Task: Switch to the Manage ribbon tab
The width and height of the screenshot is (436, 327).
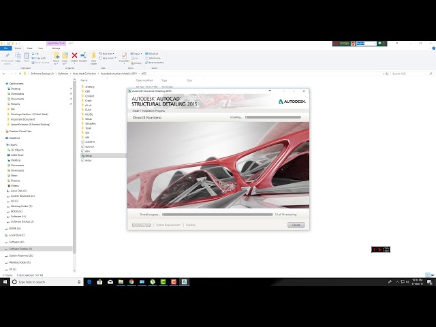Action: pyautogui.click(x=56, y=48)
